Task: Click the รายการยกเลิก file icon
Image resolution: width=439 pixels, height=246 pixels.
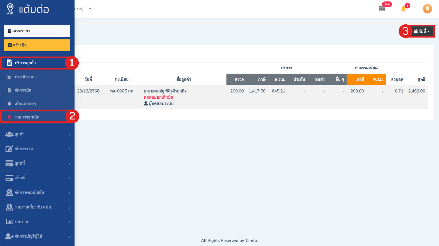Action: 9,117
